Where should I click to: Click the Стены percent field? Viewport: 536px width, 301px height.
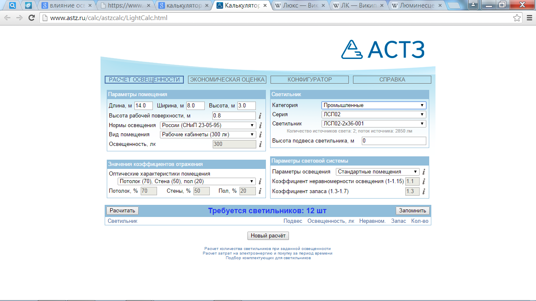tap(201, 191)
